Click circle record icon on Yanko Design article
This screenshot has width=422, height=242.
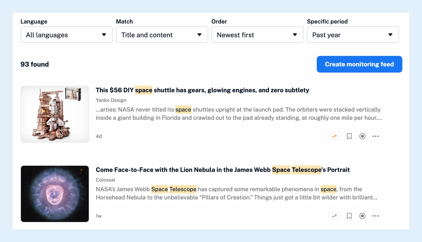coord(362,136)
